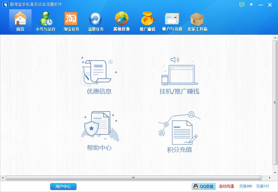Expand the title bar dropdown arrow
Screen dimensions: 278x192
tap(251, 5)
